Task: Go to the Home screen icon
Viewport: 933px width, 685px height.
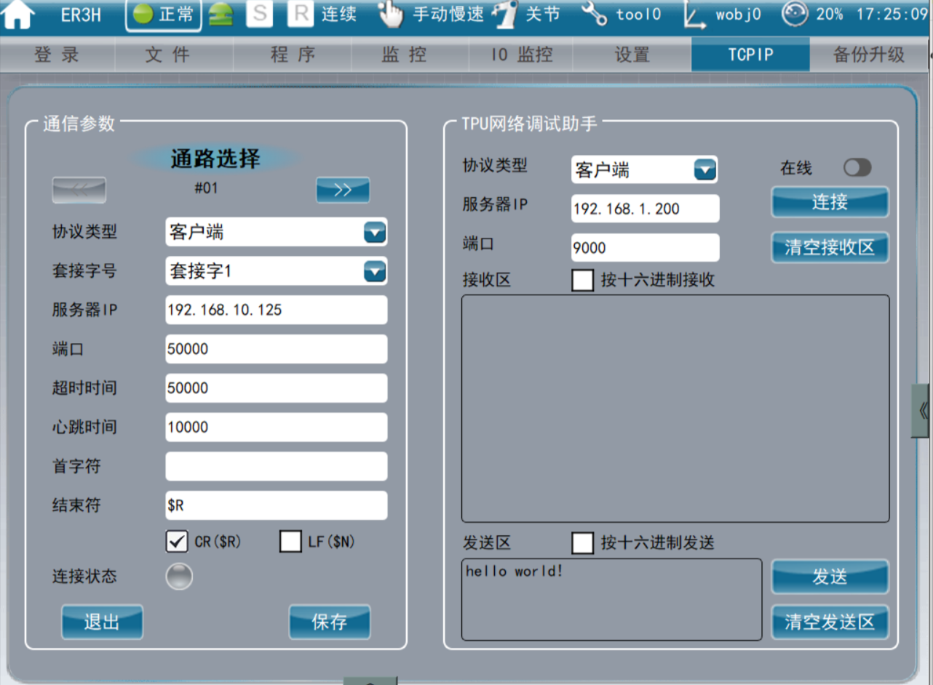Action: 18,15
